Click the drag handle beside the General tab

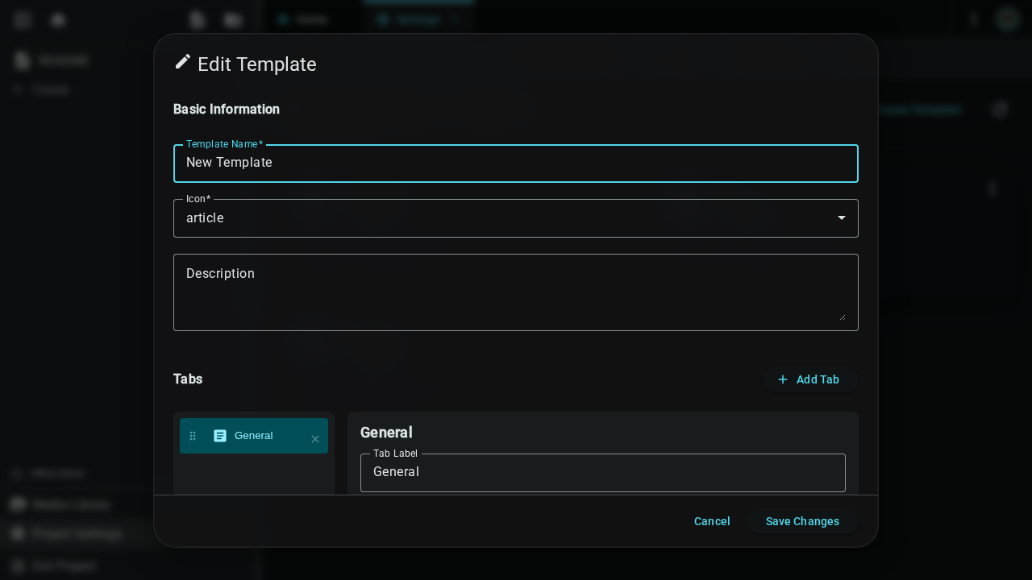(193, 436)
